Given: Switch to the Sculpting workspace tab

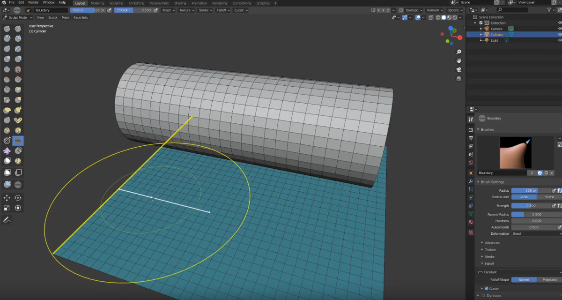Looking at the screenshot, I should (116, 3).
